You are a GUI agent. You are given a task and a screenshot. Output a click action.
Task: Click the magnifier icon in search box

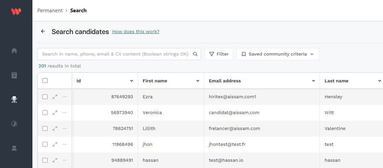pos(195,54)
